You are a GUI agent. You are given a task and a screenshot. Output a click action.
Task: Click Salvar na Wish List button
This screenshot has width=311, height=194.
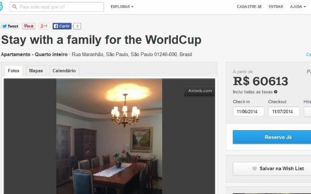point(272,168)
